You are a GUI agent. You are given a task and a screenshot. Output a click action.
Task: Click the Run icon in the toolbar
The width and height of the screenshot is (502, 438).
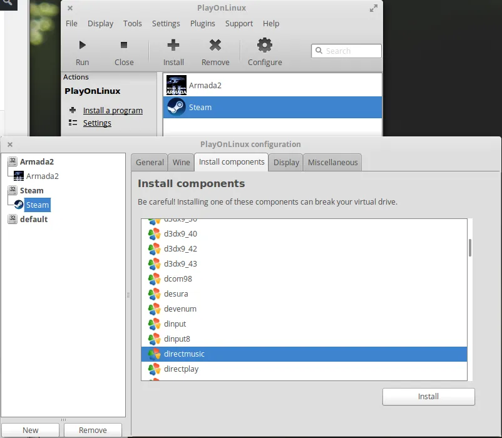point(82,44)
